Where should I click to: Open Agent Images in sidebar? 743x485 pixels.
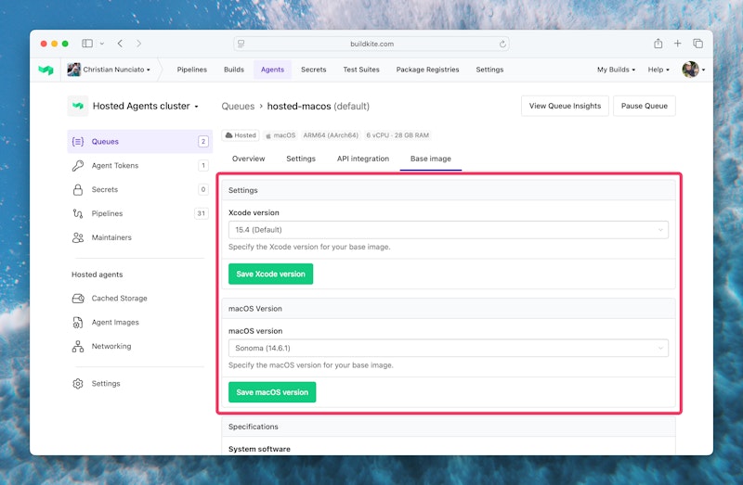point(115,323)
